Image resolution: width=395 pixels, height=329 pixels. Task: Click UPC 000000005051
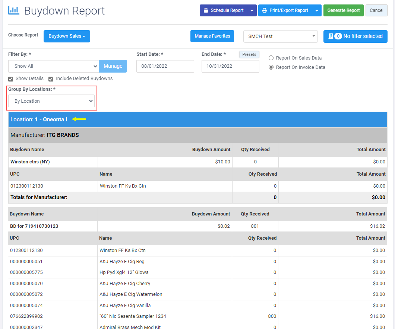[x=26, y=262]
